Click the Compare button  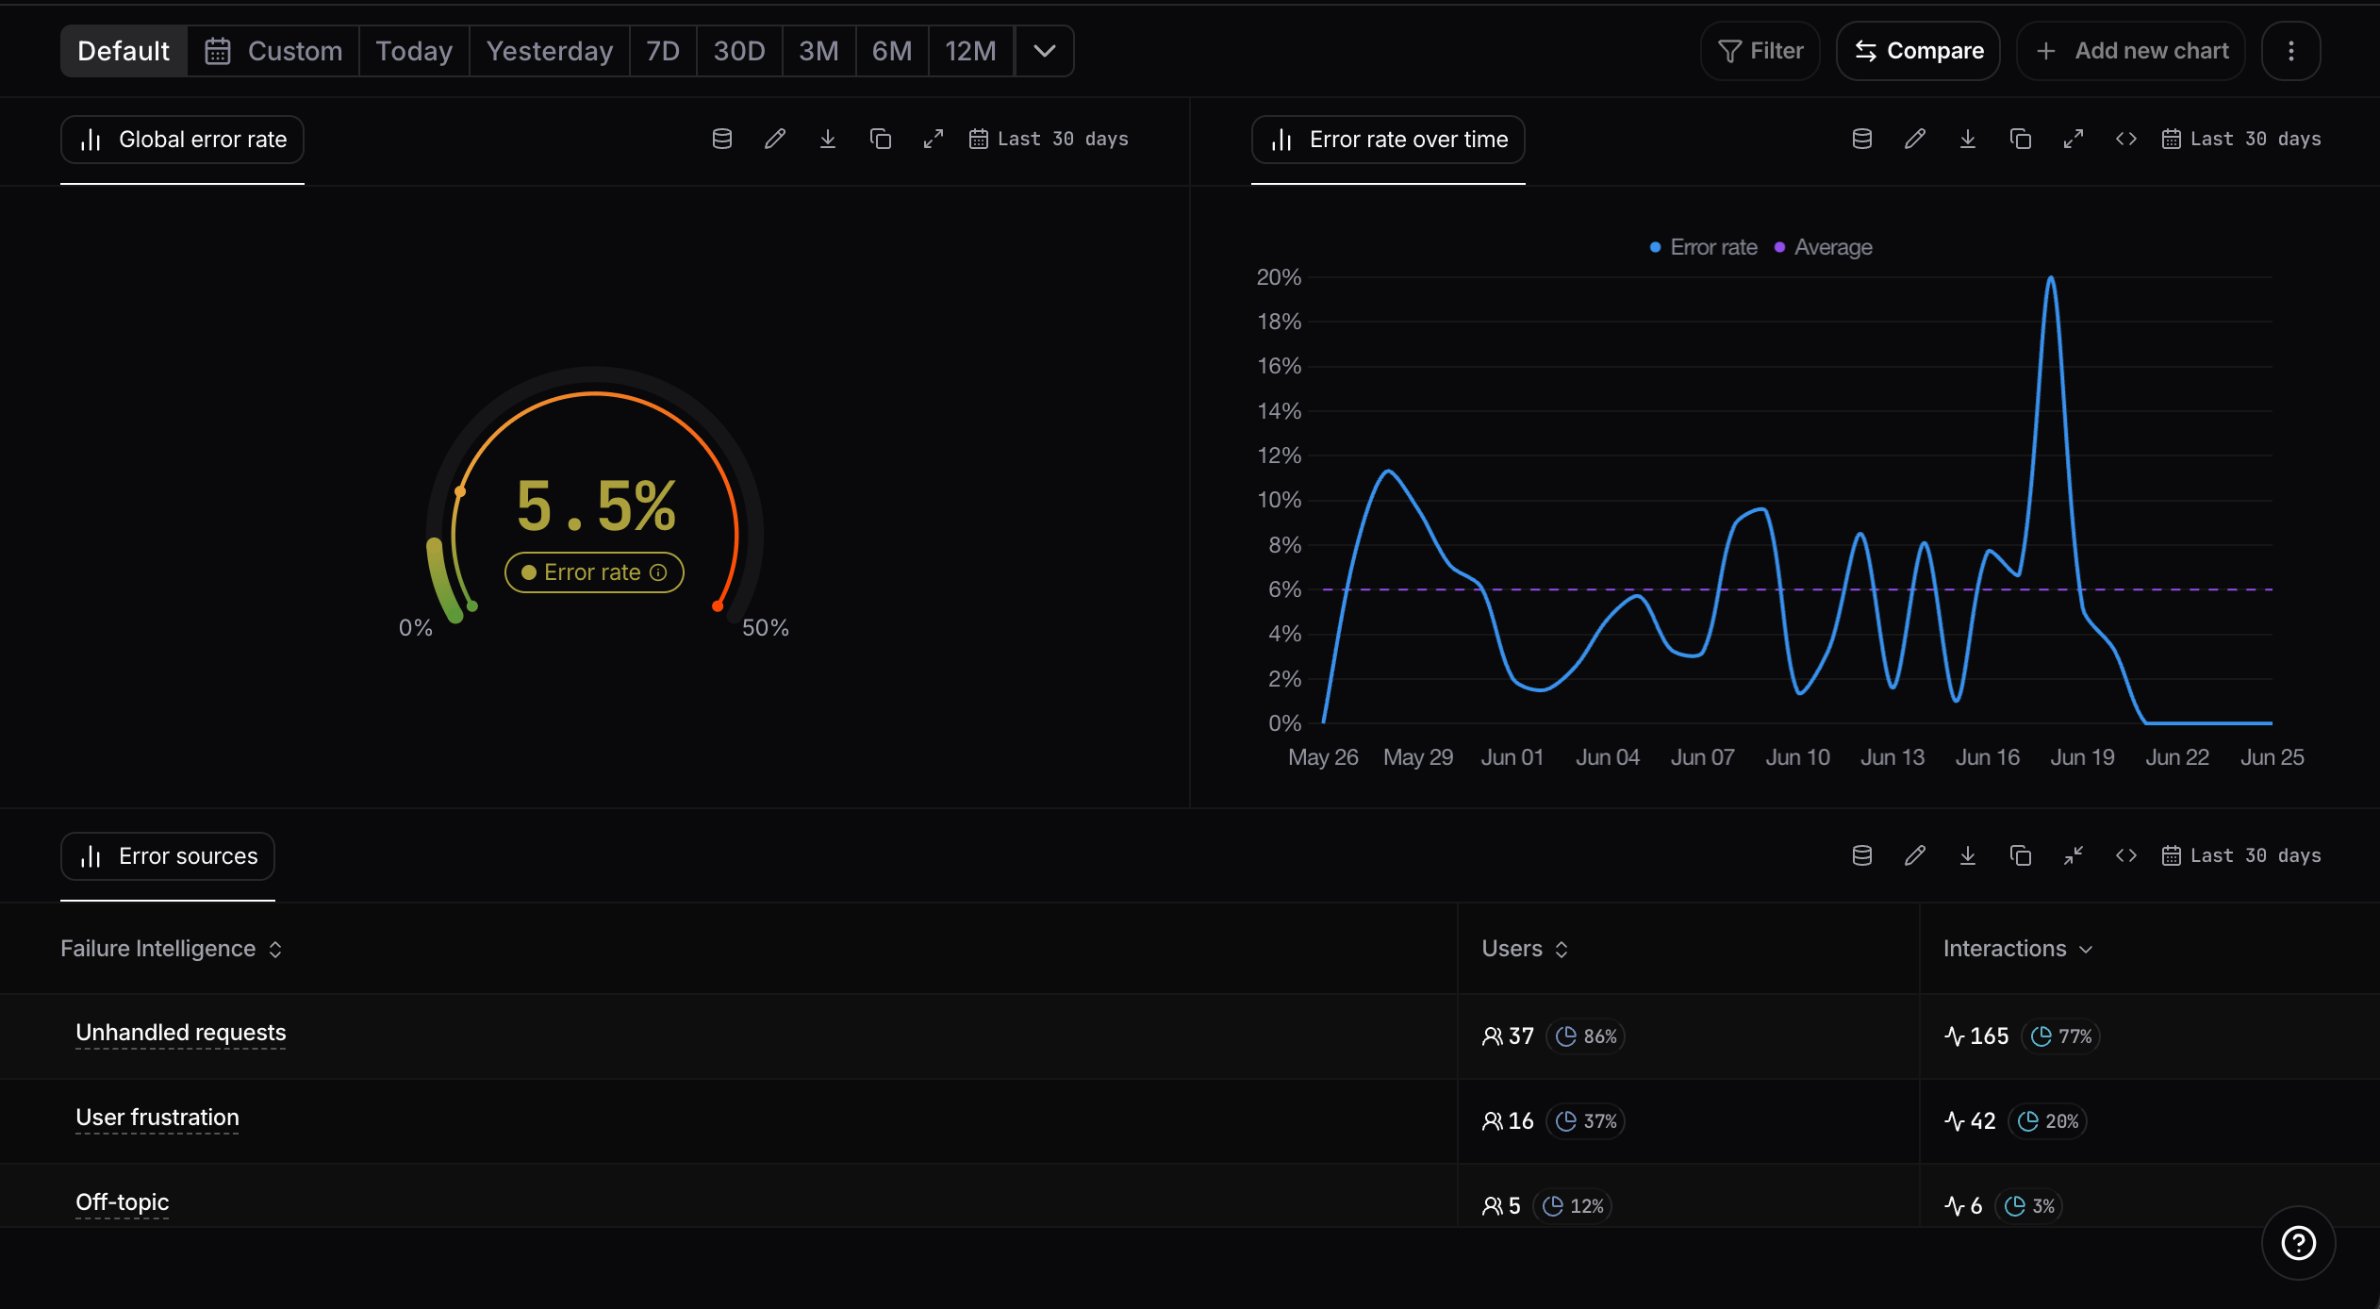1919,51
